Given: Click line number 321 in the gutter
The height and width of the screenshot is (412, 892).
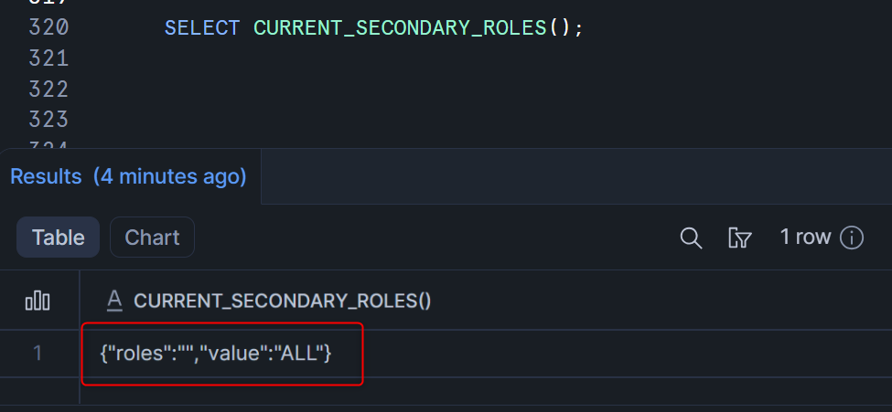Looking at the screenshot, I should (x=48, y=58).
